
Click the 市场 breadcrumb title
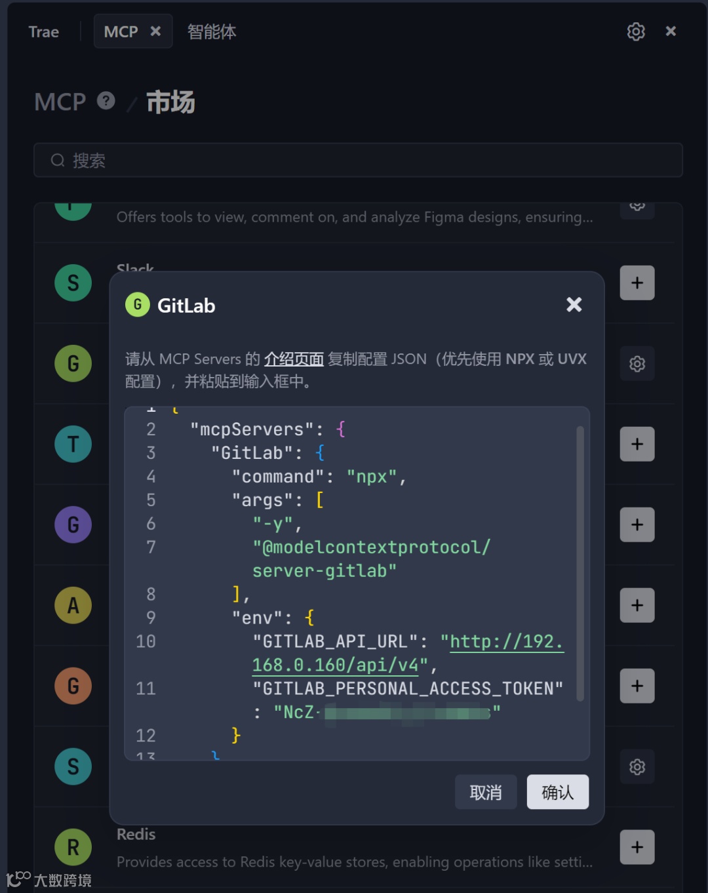click(x=170, y=102)
